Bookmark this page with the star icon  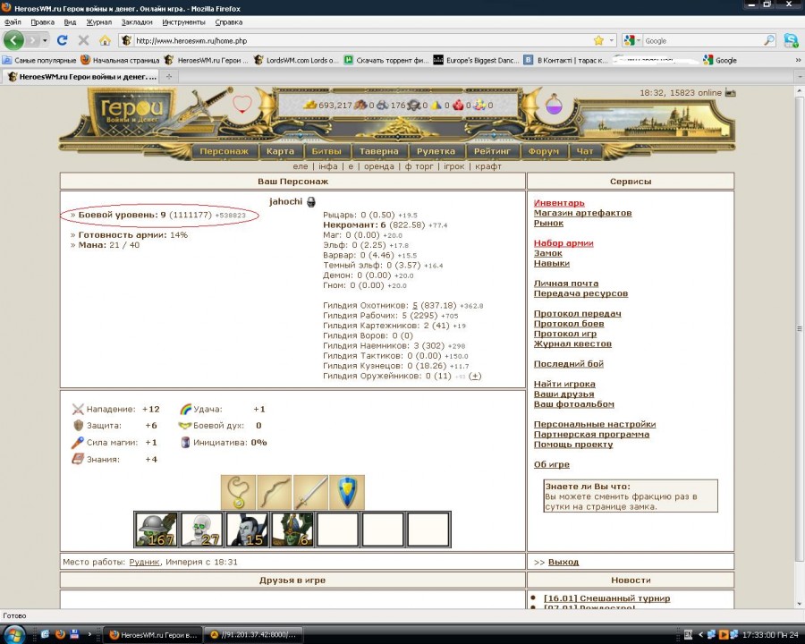(598, 40)
